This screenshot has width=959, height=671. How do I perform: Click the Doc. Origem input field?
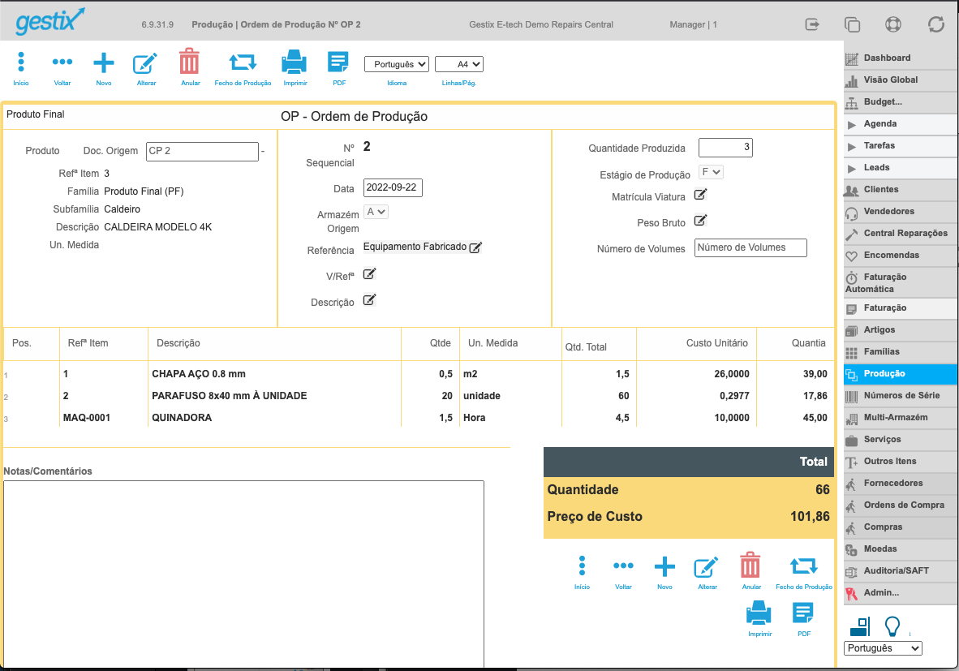203,151
